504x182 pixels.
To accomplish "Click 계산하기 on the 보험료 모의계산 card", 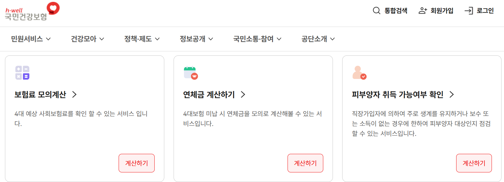I will click(x=136, y=163).
